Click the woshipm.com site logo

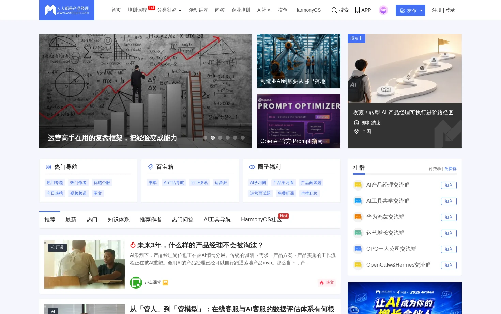(x=67, y=10)
